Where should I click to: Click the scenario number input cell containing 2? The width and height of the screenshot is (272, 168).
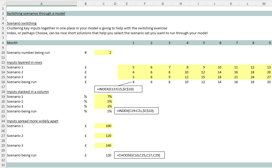click(103, 53)
